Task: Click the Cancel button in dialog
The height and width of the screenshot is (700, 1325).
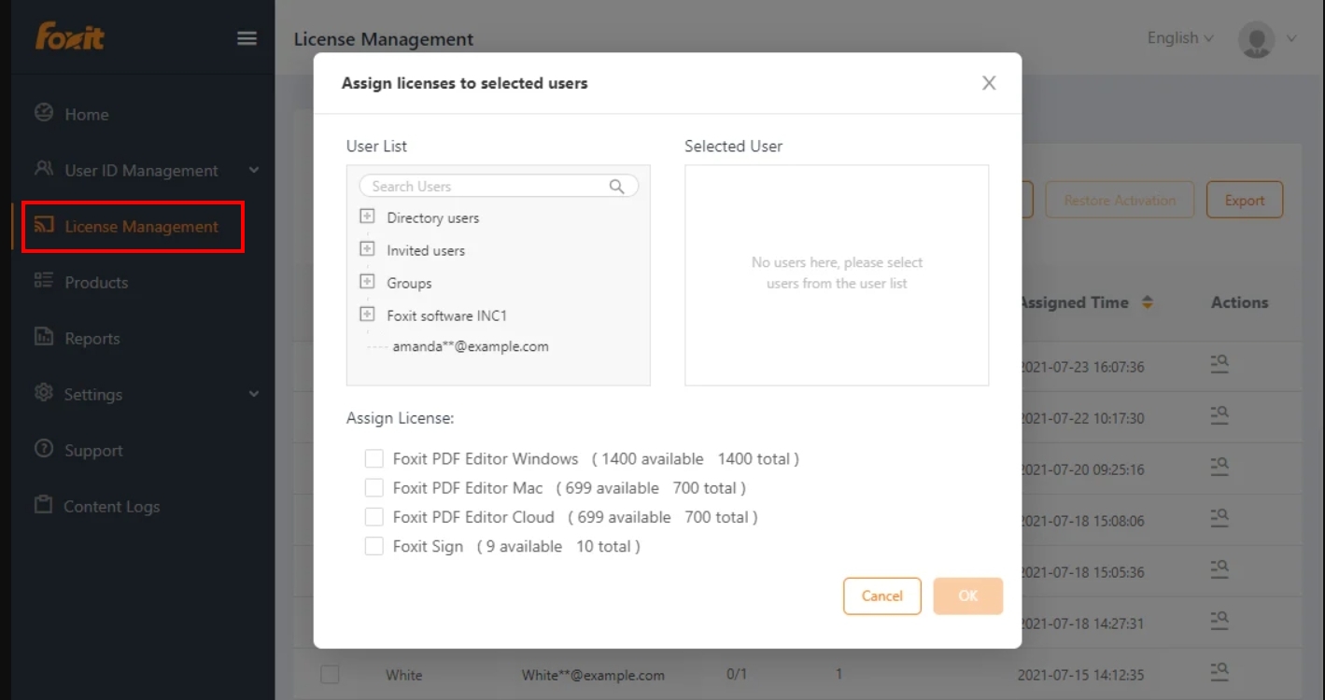Action: coord(881,596)
